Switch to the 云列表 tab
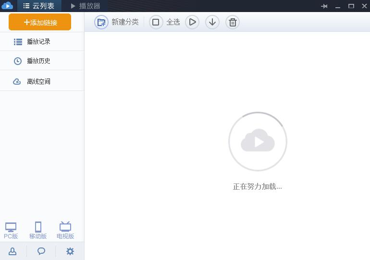This screenshot has height=260, width=370. (39, 6)
